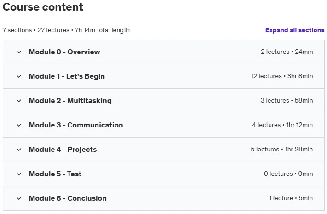
Task: Click the Expand all sections link
Action: pos(295,30)
